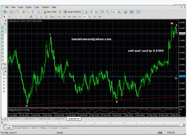This screenshot has height=135, width=187.
Task: Toggle the Expert Advisors button
Action: [x=72, y=12]
